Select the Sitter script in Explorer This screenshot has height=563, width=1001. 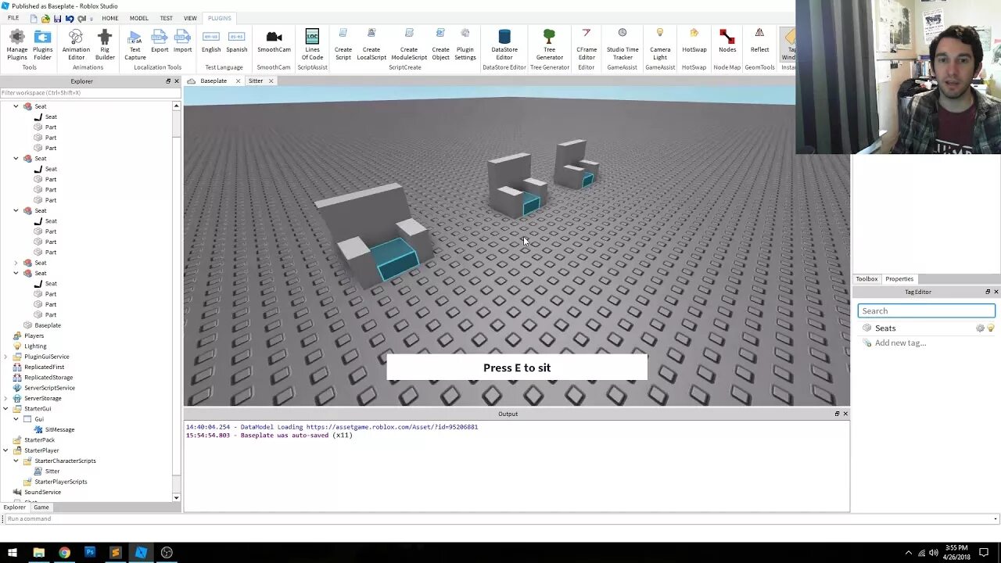[52, 472]
